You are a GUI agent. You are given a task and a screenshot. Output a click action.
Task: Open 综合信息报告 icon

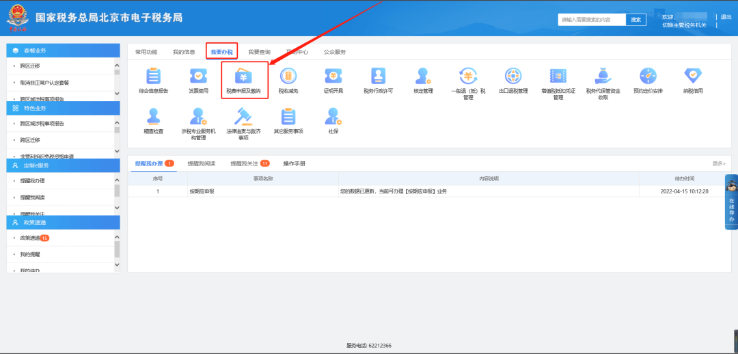point(153,77)
